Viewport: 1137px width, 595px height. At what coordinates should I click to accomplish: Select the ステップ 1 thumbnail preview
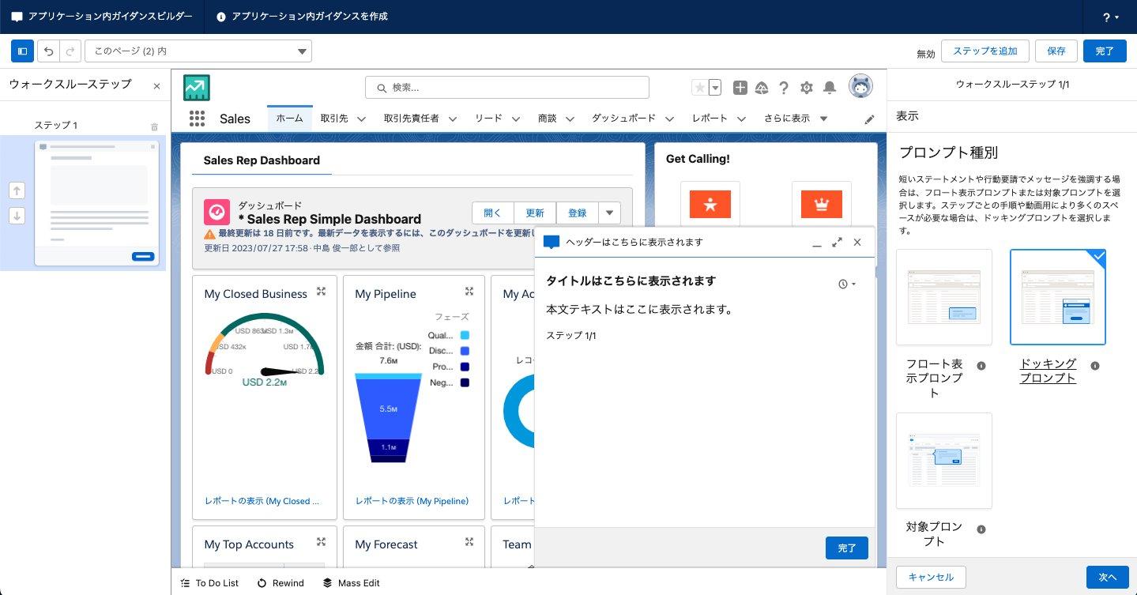[96, 203]
